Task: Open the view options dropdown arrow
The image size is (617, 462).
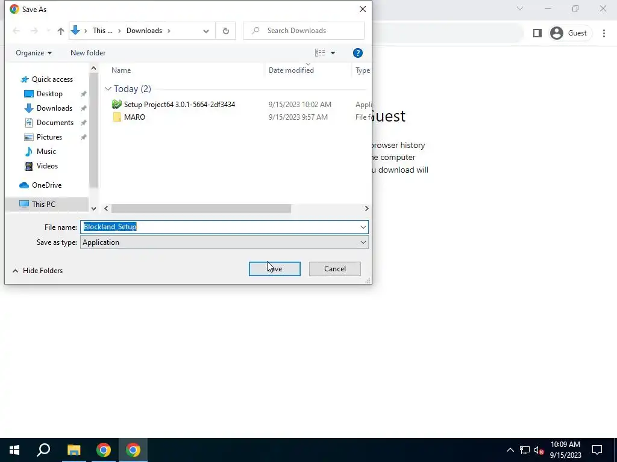Action: (333, 53)
